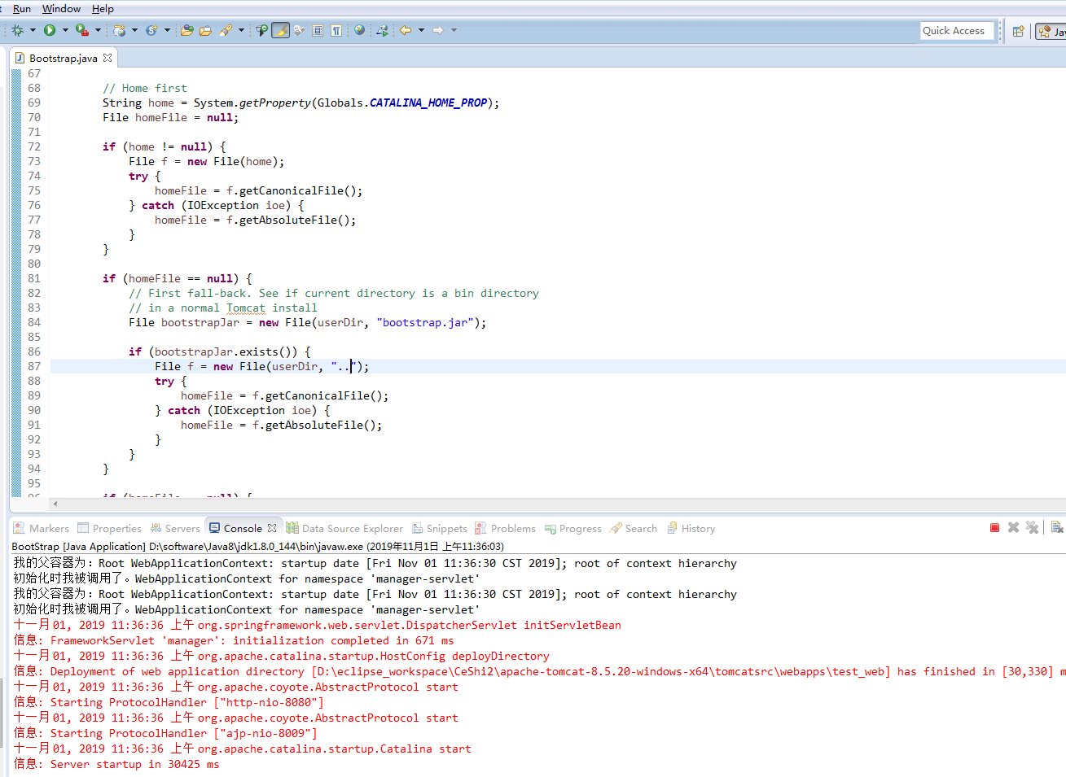Expand the new web project dropdown arrow
This screenshot has height=777, width=1066.
(x=134, y=30)
